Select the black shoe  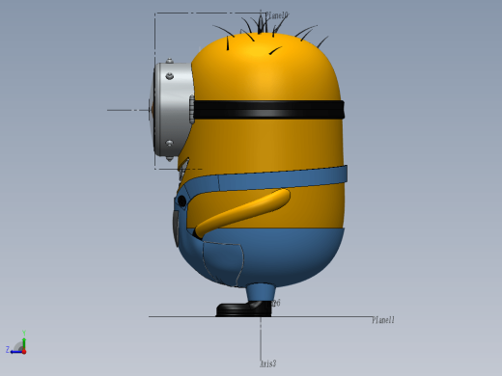coord(243,309)
